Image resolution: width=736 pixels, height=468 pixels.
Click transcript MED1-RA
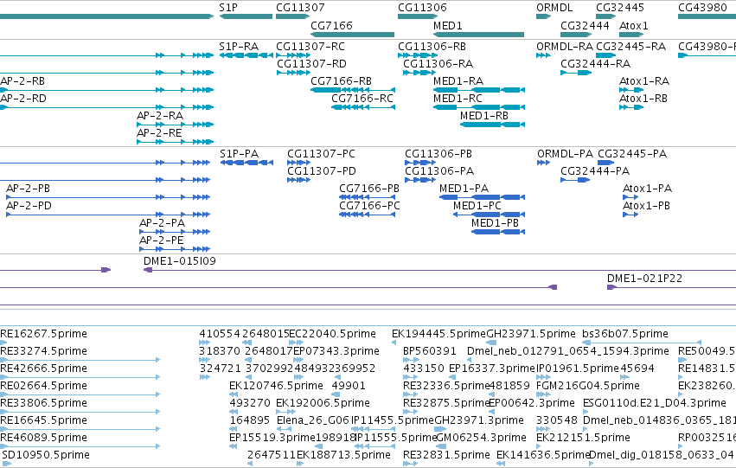(458, 81)
